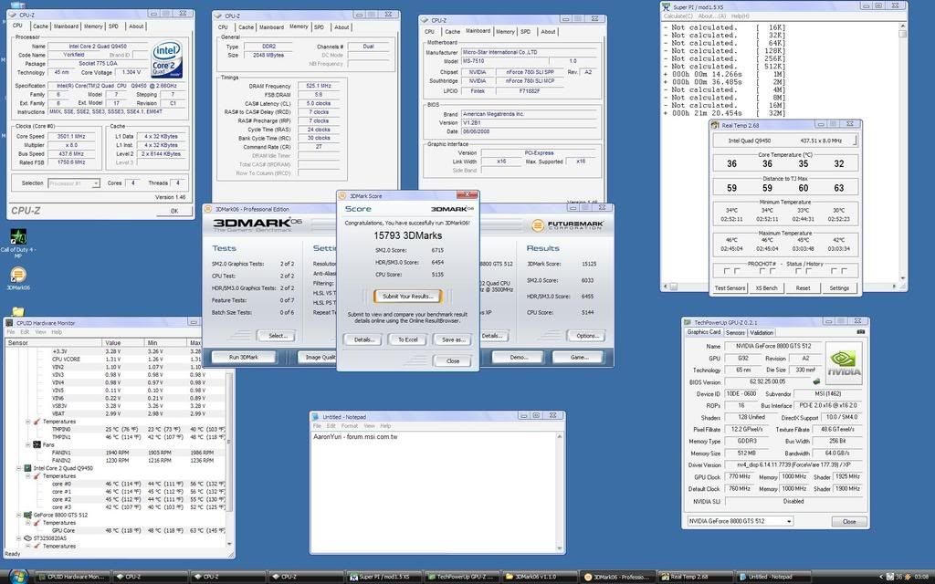Click Submit Your Results in 3DMark Score
935x584 pixels.
tap(408, 297)
